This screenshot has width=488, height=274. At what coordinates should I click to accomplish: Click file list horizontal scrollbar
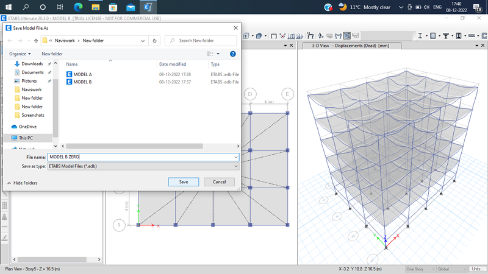click(x=134, y=146)
